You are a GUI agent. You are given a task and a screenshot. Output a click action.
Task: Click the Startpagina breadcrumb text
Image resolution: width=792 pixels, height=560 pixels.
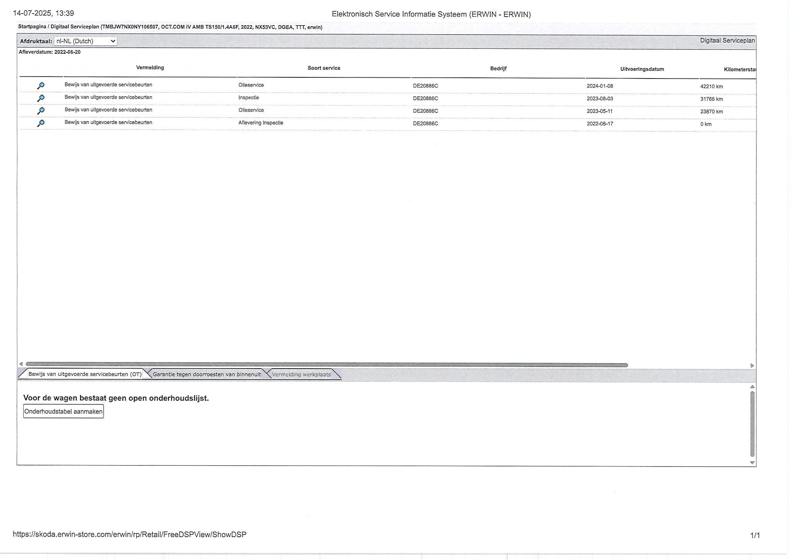pos(32,27)
